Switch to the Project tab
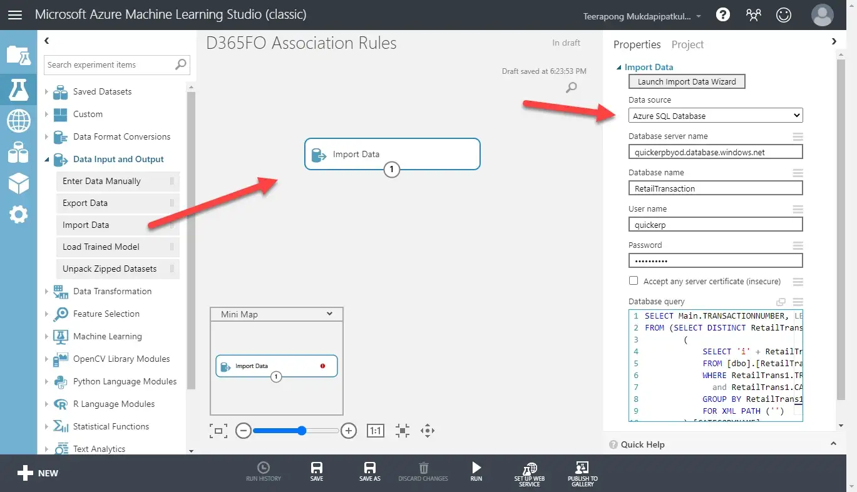The image size is (857, 492). tap(687, 44)
